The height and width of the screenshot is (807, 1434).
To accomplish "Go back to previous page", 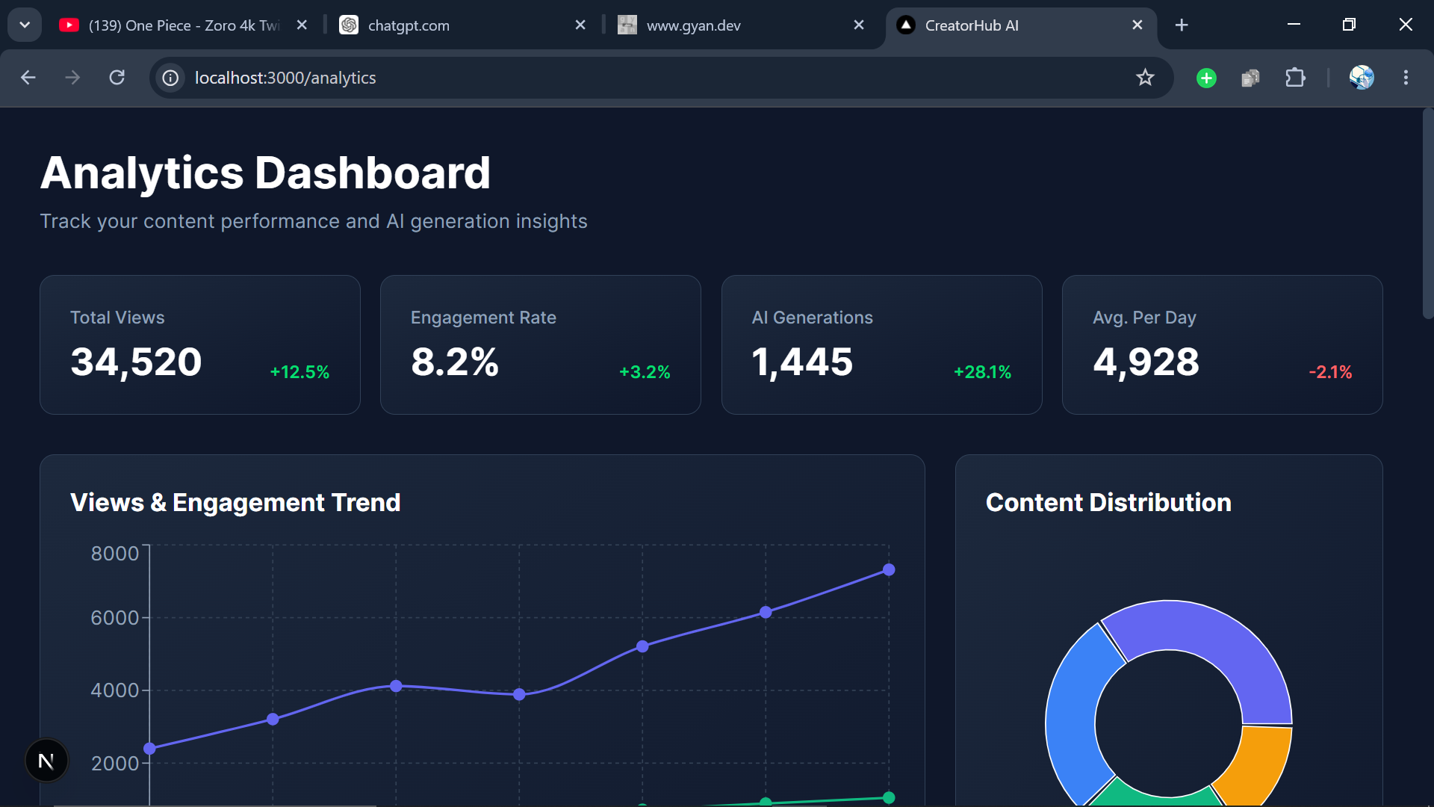I will [x=28, y=78].
